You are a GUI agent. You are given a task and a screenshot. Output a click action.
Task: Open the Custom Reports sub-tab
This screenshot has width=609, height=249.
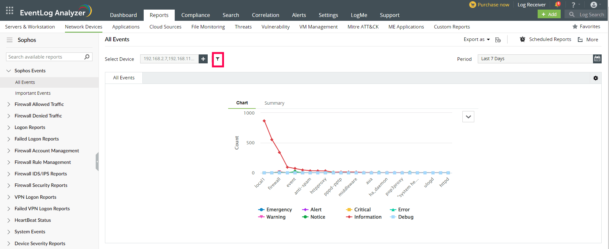pyautogui.click(x=452, y=27)
